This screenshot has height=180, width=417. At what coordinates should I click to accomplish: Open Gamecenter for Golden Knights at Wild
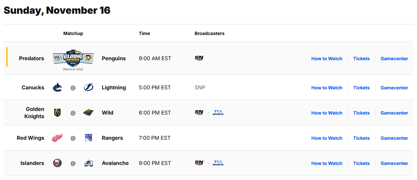[x=394, y=113]
